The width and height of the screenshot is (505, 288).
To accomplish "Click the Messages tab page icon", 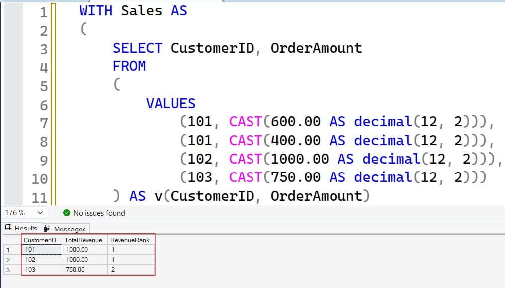I will [x=47, y=229].
